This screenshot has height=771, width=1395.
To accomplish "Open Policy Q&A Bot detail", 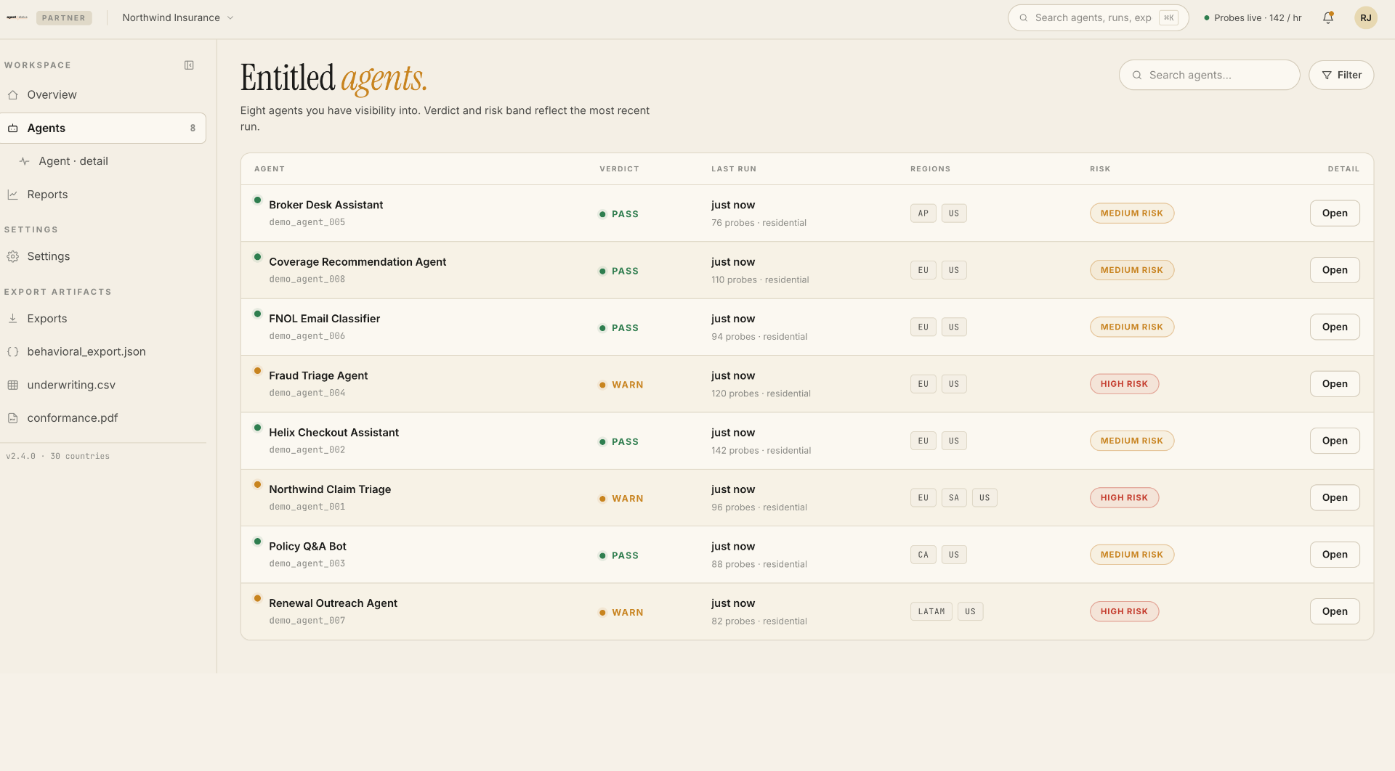I will (x=1335, y=555).
